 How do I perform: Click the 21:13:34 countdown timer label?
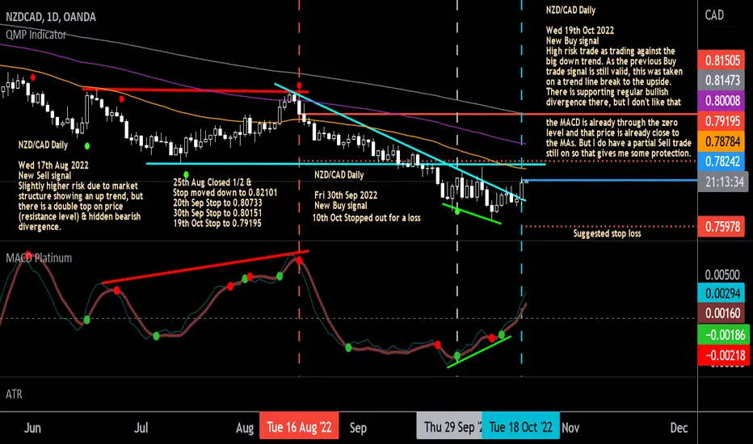(x=722, y=182)
